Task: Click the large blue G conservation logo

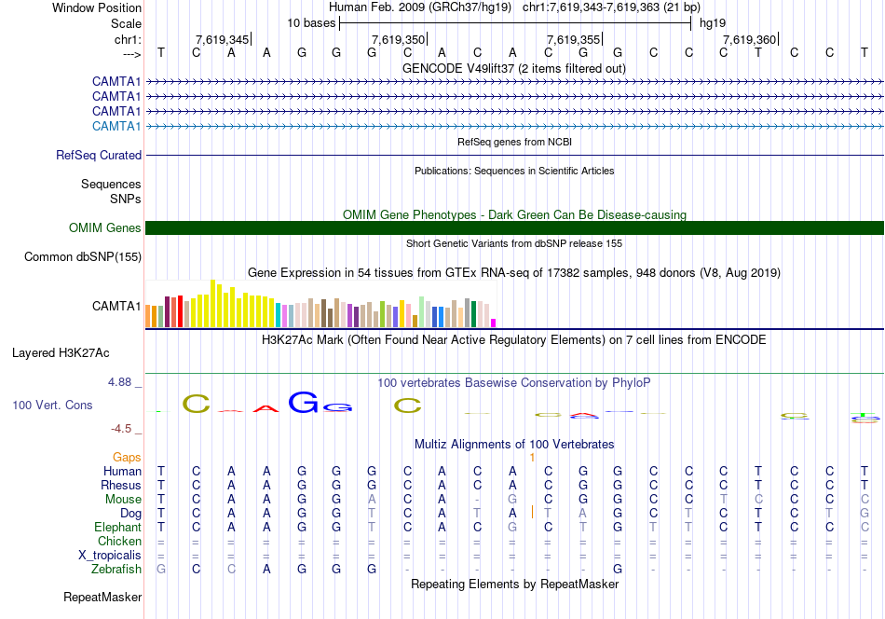Action: click(x=303, y=402)
